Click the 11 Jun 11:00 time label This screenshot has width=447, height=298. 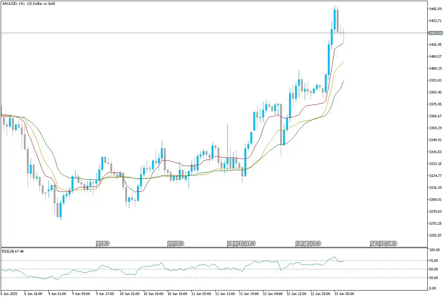point(225,294)
